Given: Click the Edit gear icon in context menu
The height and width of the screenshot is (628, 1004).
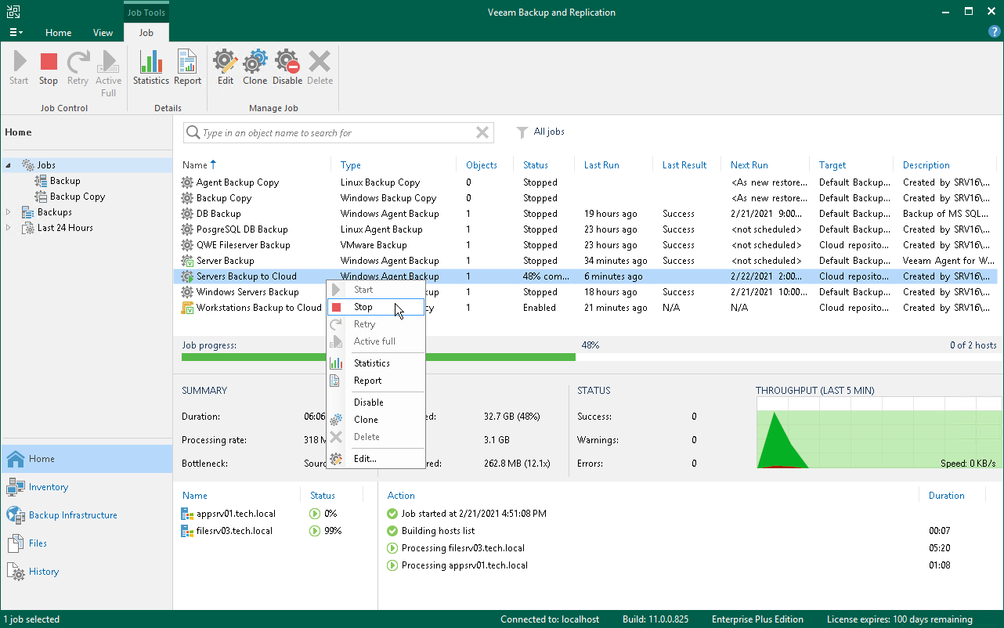Looking at the screenshot, I should tap(336, 459).
